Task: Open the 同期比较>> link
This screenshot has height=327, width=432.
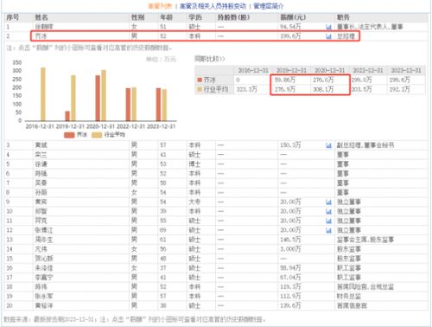Action: [209, 59]
